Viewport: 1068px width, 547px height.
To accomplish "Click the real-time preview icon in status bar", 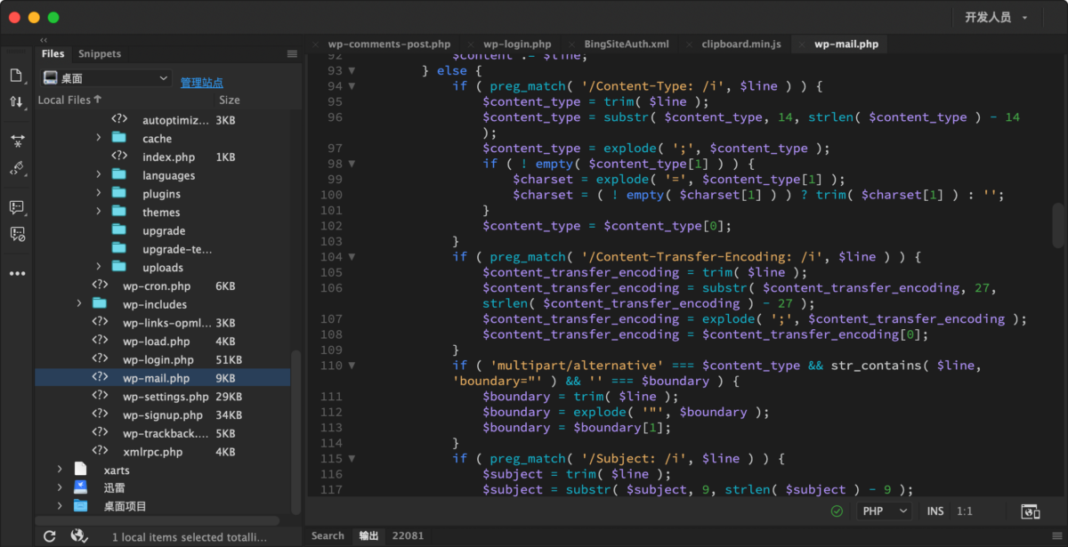I will point(1031,511).
